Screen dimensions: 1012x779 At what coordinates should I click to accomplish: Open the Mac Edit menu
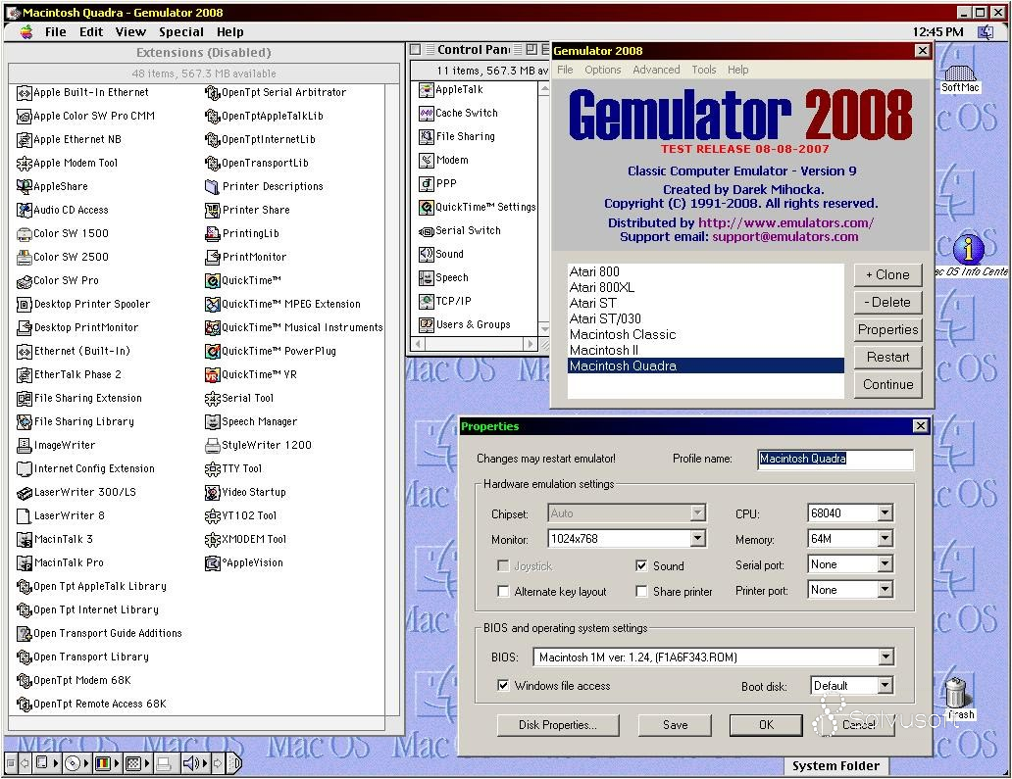91,32
